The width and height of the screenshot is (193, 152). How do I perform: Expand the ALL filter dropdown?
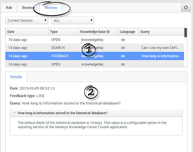pos(72,21)
